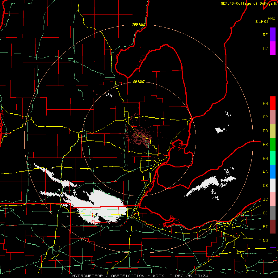Click the 50 NMI range ring label
The width and height of the screenshot is (278, 278).
click(x=139, y=82)
